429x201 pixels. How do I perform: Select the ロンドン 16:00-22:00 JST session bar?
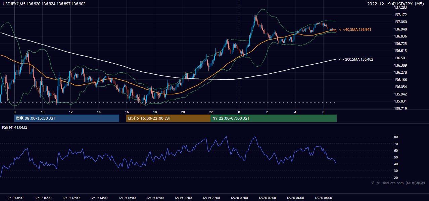click(168, 118)
